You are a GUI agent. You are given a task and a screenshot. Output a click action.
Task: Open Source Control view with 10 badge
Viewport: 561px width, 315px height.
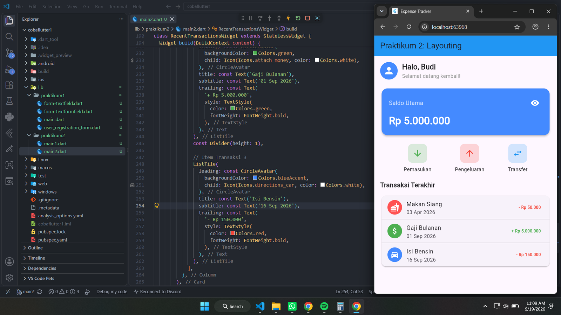[x=9, y=53]
